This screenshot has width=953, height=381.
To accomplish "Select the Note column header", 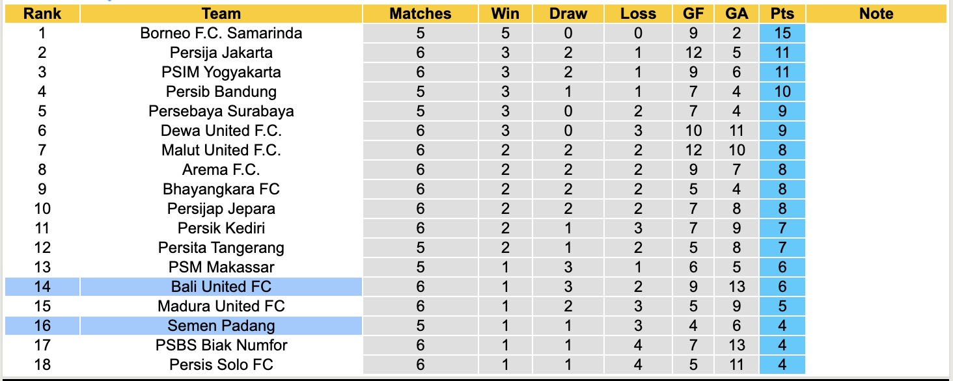I will point(876,14).
